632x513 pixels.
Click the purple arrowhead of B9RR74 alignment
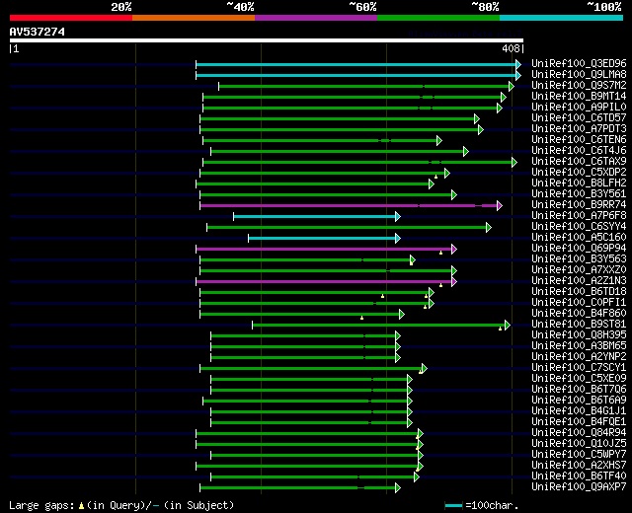tap(500, 206)
